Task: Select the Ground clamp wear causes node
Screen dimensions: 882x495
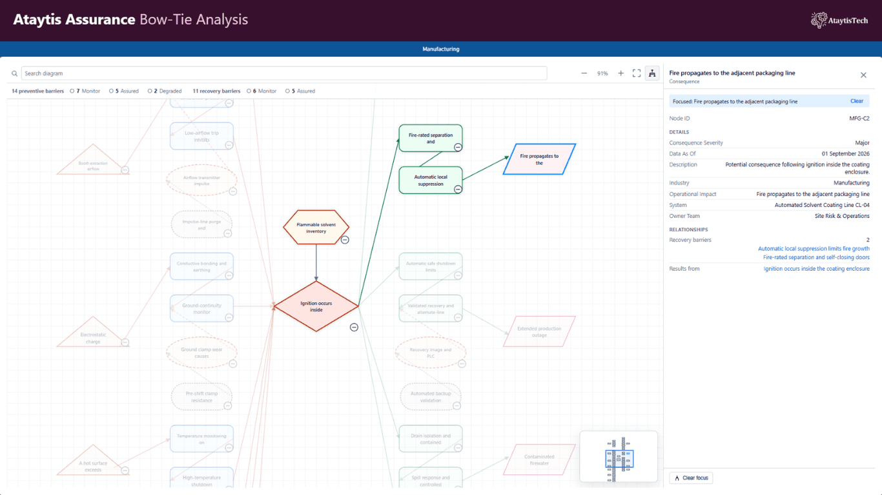Action: coord(201,353)
